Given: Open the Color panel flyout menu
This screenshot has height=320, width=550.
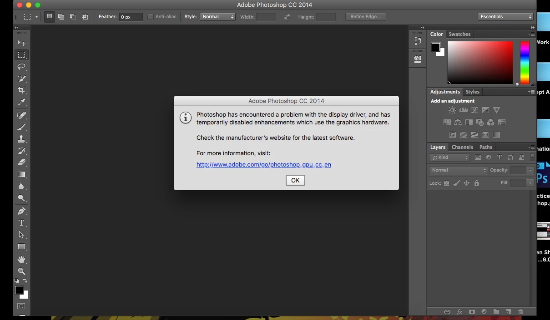Looking at the screenshot, I should pos(531,34).
